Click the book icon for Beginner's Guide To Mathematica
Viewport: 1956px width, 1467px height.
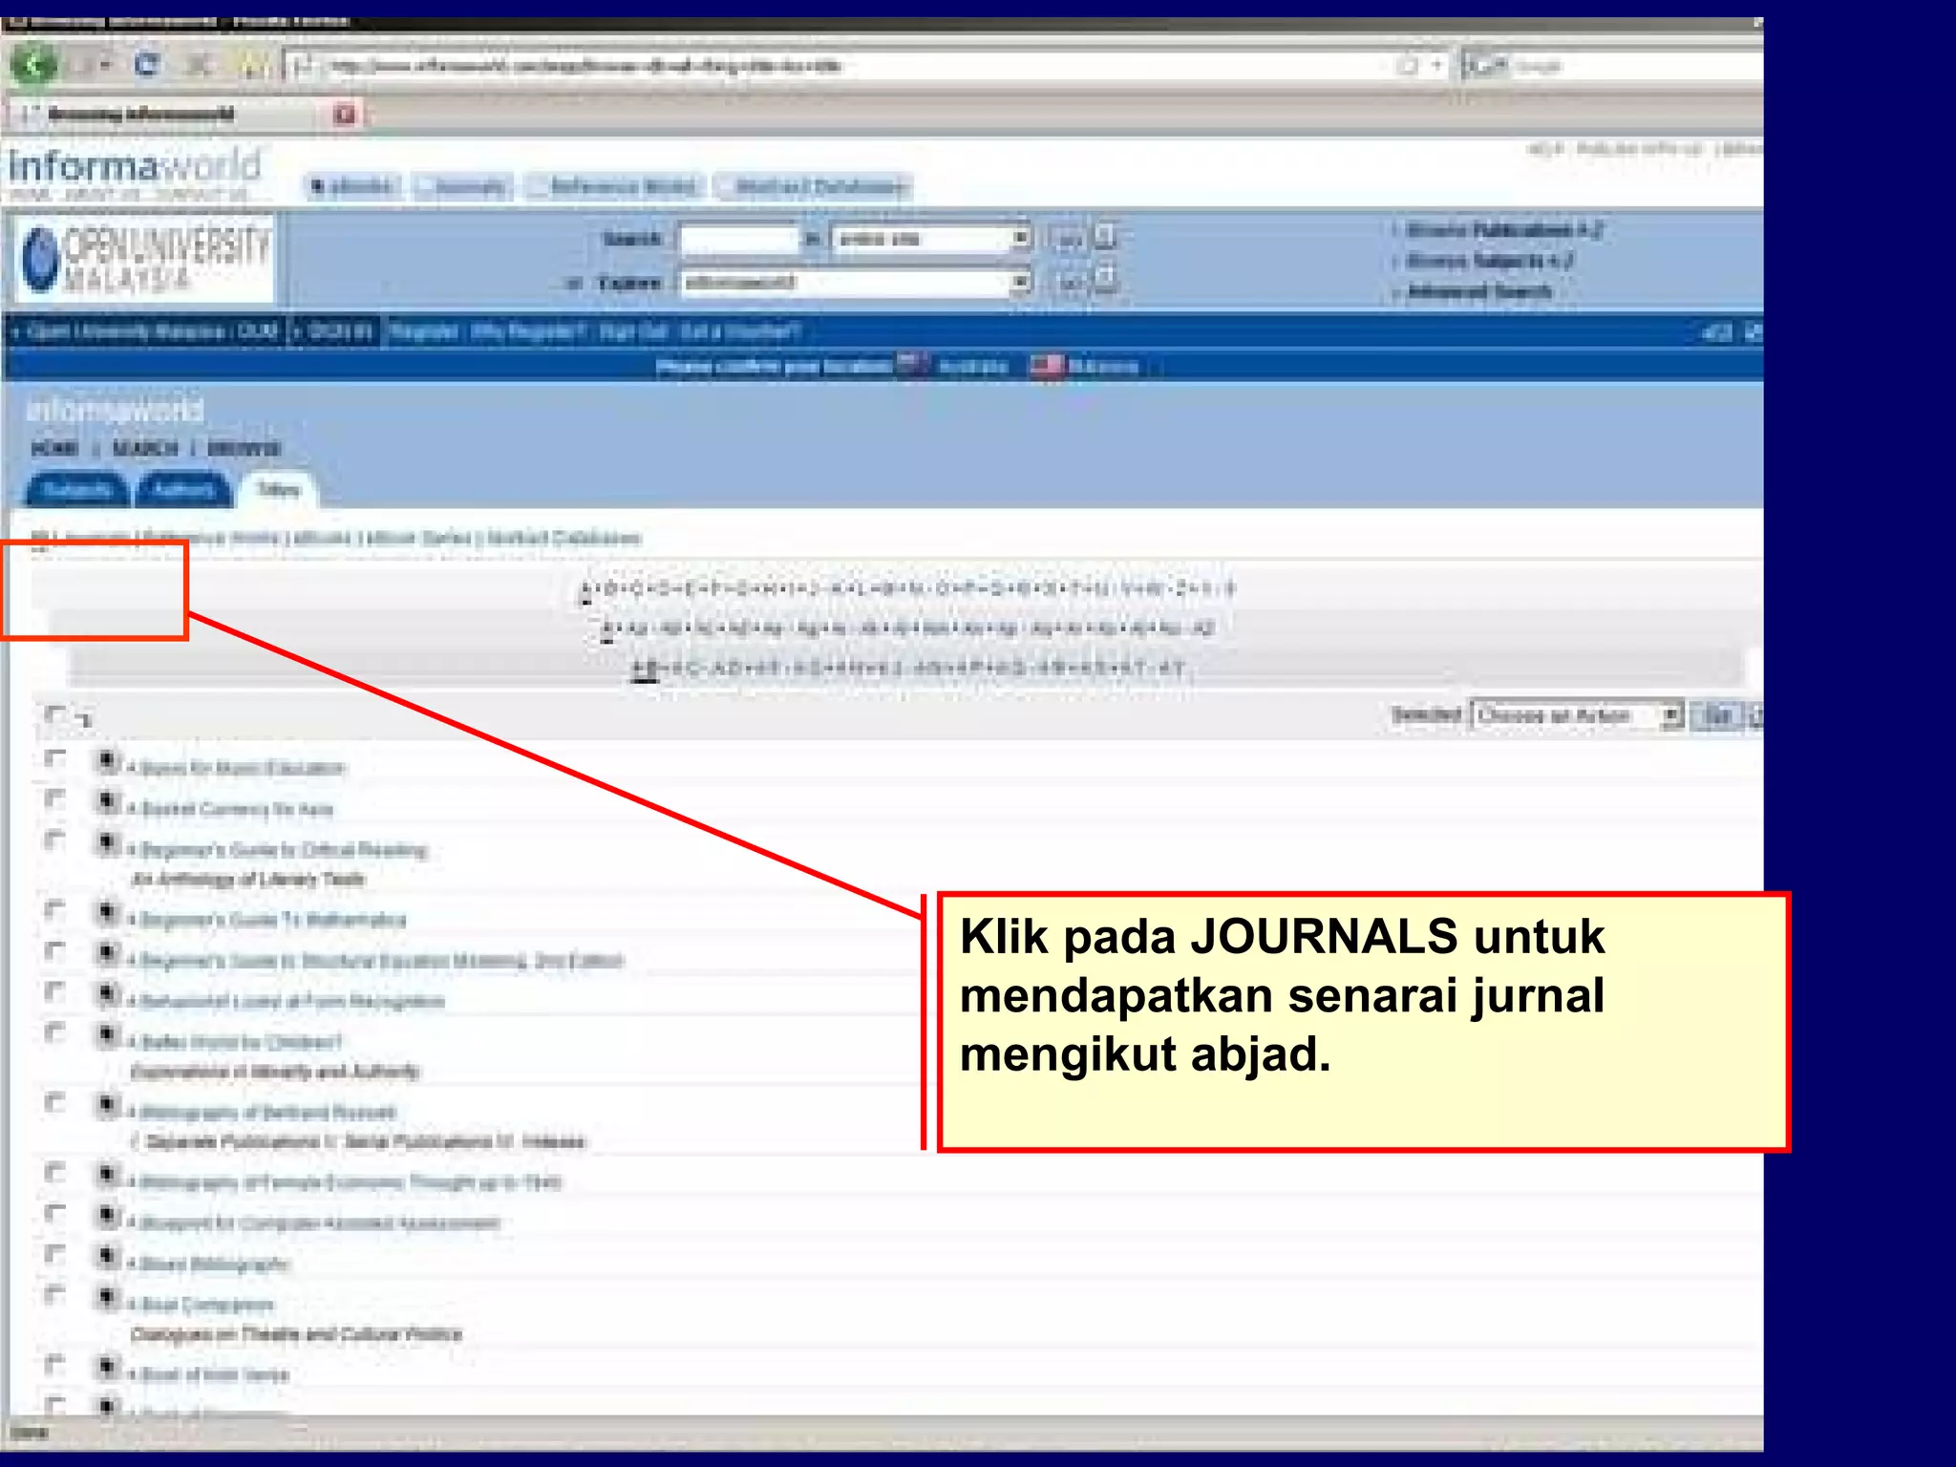tap(107, 912)
